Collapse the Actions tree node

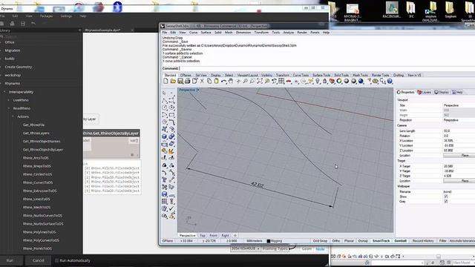click(13, 116)
